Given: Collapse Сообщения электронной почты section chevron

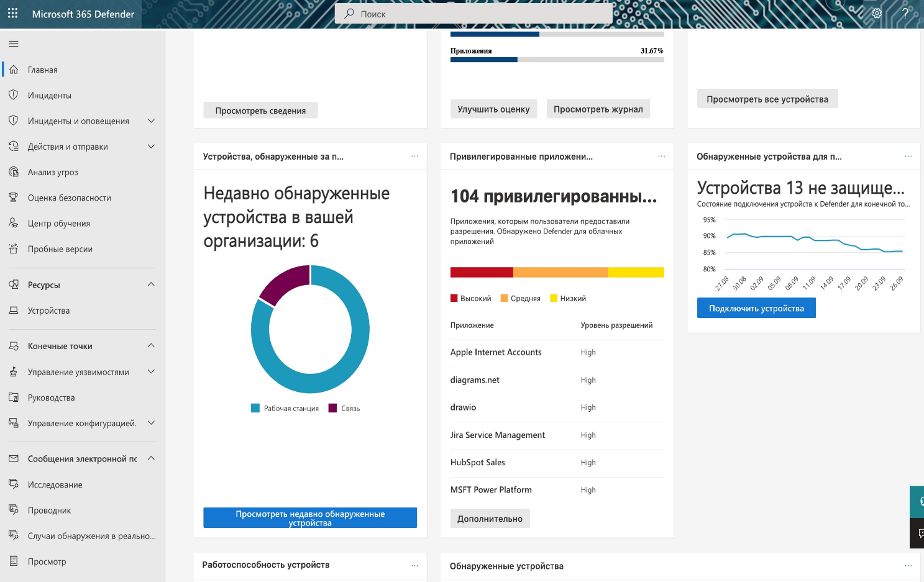Looking at the screenshot, I should pyautogui.click(x=151, y=458).
